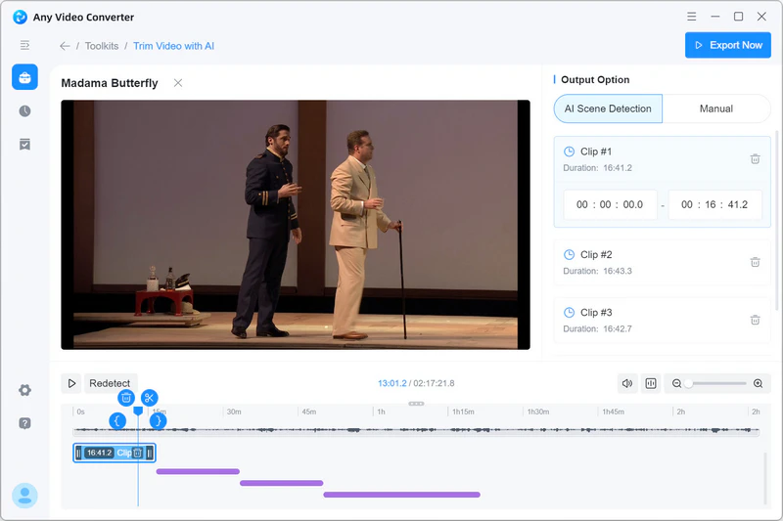Open the settings gear in sidebar
The height and width of the screenshot is (521, 783).
pos(24,390)
